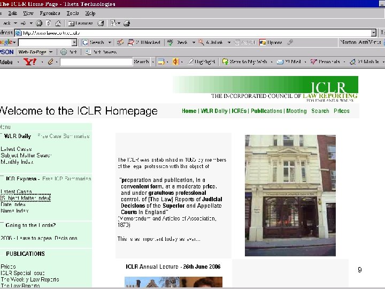Click the Home navigation link
Image resolution: width=385 pixels, height=289 pixels.
[x=189, y=111]
